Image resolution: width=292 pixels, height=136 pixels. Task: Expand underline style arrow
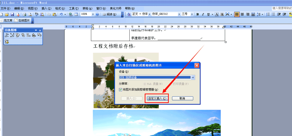[x=212, y=14]
